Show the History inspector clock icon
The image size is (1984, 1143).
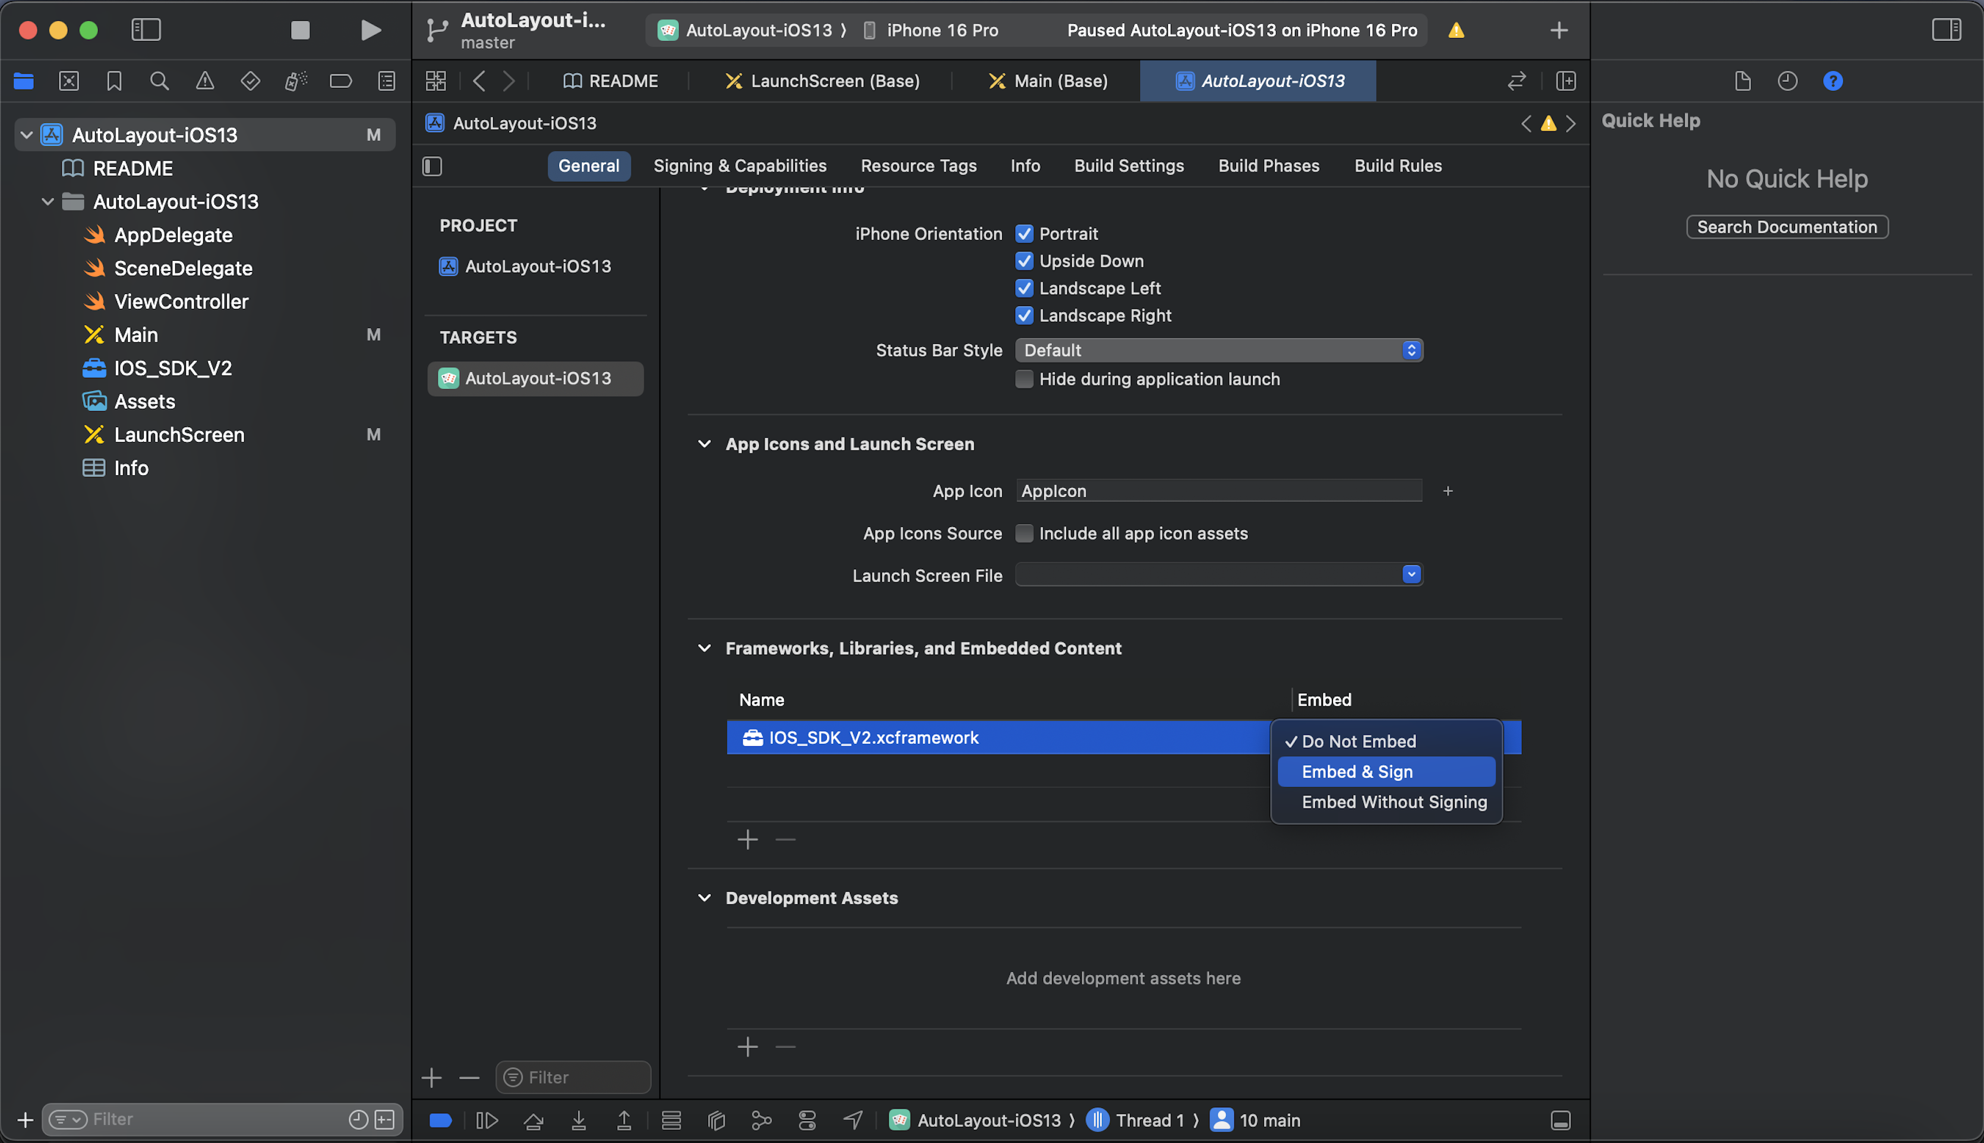pos(1788,81)
